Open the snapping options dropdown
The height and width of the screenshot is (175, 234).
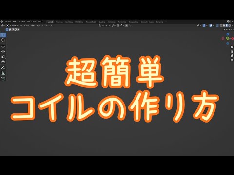pos(122,25)
